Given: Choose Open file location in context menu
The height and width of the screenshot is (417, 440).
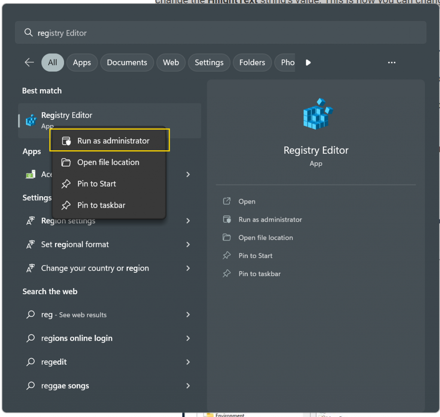Looking at the screenshot, I should coord(110,162).
